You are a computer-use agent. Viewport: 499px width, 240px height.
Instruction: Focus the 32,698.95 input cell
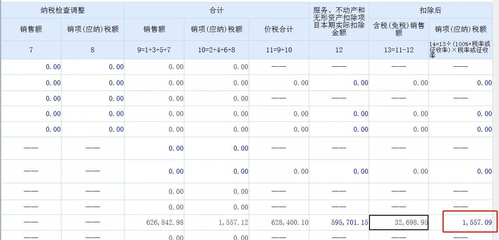(x=399, y=222)
